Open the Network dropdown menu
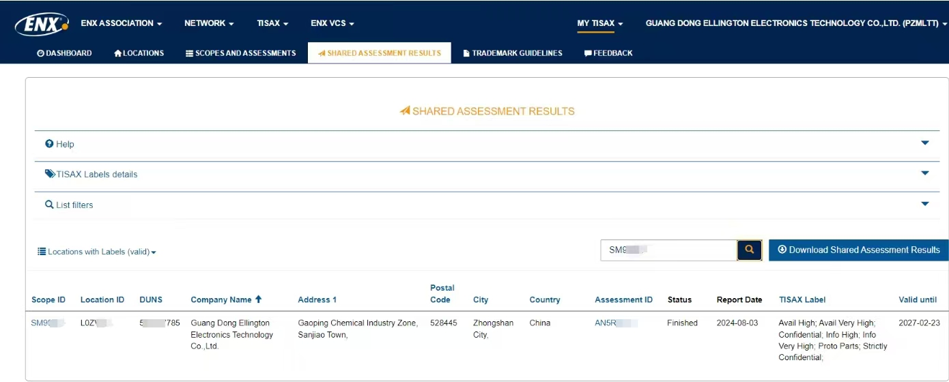Image resolution: width=949 pixels, height=382 pixels. 209,23
